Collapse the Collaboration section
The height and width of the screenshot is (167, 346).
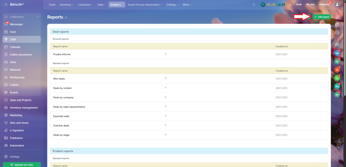pyautogui.click(x=38, y=17)
